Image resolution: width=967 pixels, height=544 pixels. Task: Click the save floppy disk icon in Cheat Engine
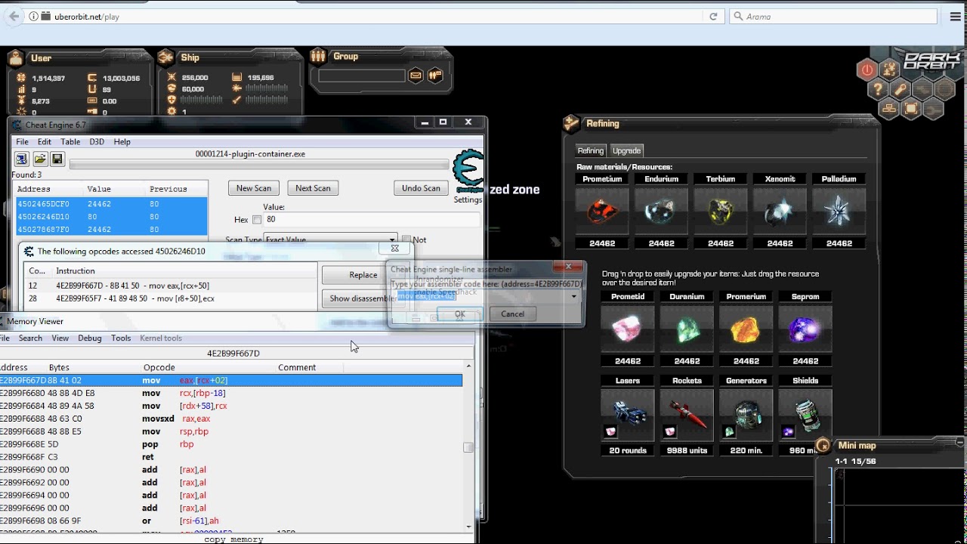[57, 159]
